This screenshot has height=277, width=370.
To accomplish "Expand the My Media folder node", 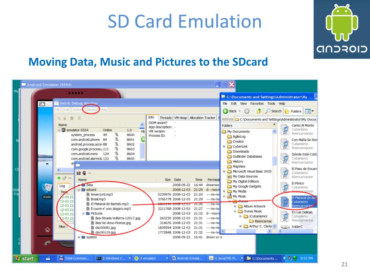I will click(224, 191).
